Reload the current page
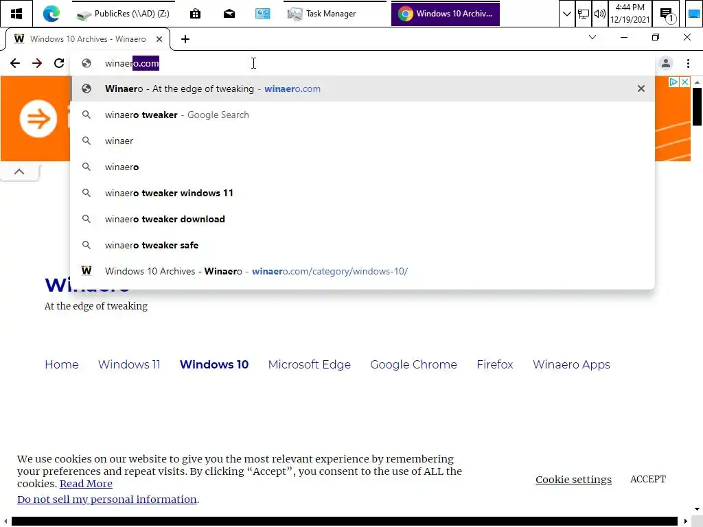This screenshot has height=527, width=703. 59,63
